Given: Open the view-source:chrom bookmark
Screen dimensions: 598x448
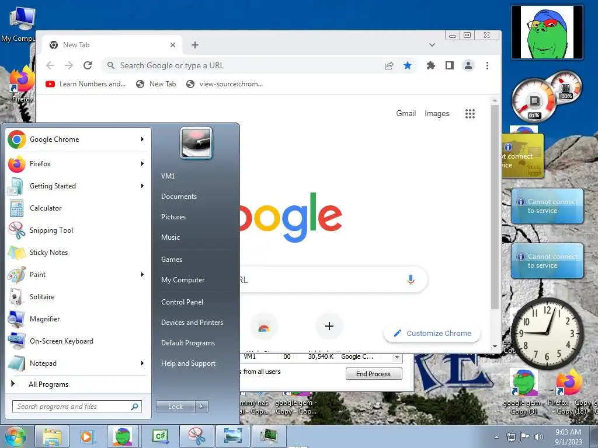Looking at the screenshot, I should pos(225,84).
